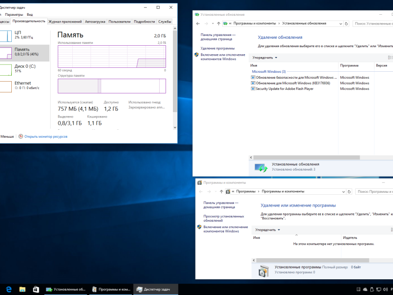
Task: Refresh the Установленные обновления window
Action: (346, 24)
